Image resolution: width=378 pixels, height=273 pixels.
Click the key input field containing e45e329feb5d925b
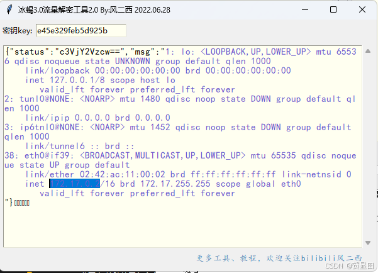click(x=81, y=30)
